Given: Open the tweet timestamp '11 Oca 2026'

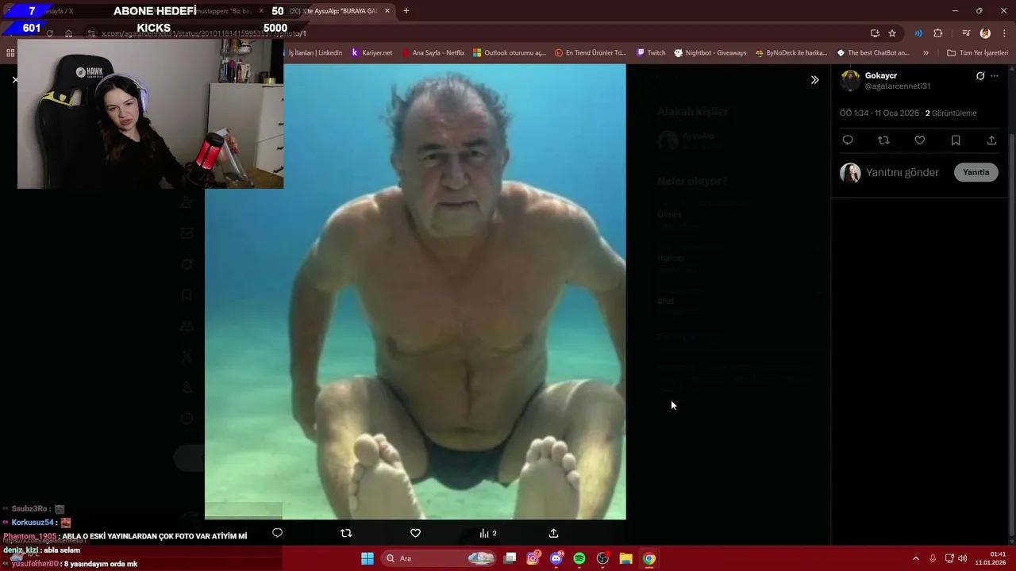Looking at the screenshot, I should (896, 113).
